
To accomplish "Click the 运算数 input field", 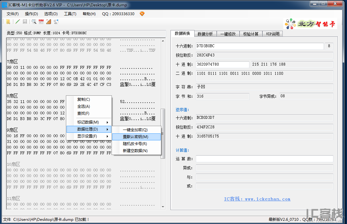I will [x=265, y=159].
